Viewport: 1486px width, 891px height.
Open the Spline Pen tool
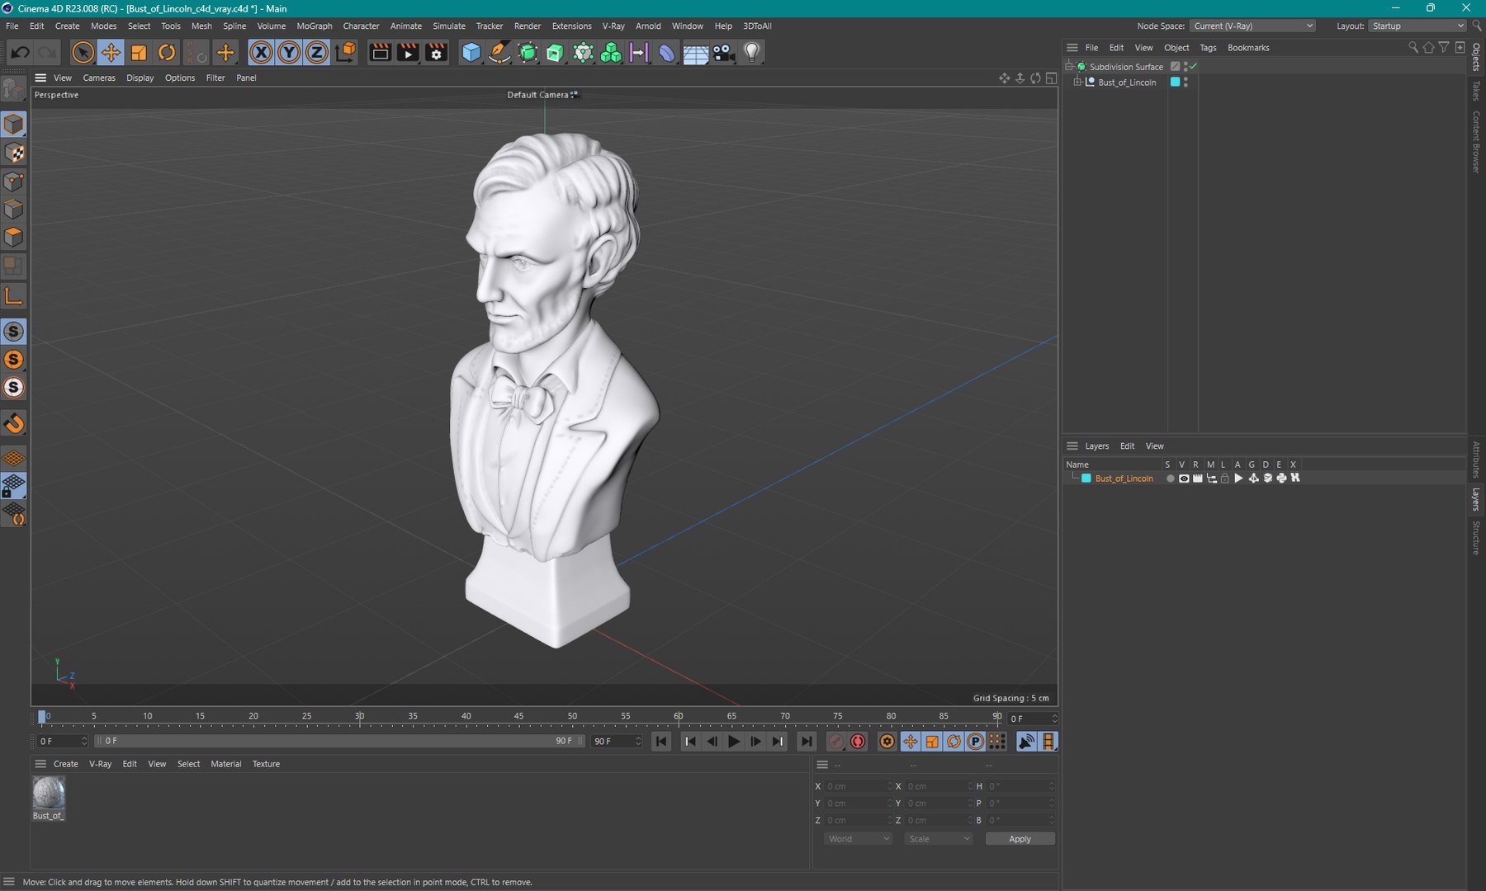(499, 53)
